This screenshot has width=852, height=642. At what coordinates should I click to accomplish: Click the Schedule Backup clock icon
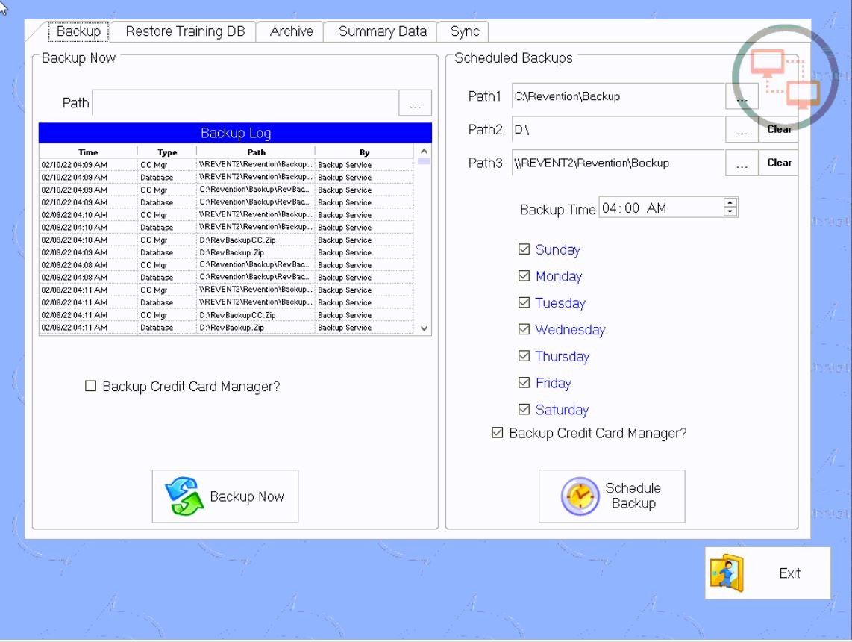point(580,496)
